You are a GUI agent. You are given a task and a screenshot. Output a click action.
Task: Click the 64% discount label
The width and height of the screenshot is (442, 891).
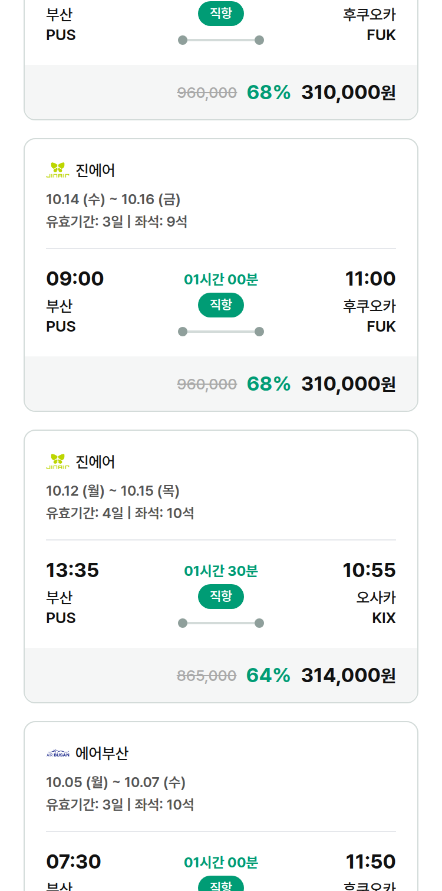(268, 675)
